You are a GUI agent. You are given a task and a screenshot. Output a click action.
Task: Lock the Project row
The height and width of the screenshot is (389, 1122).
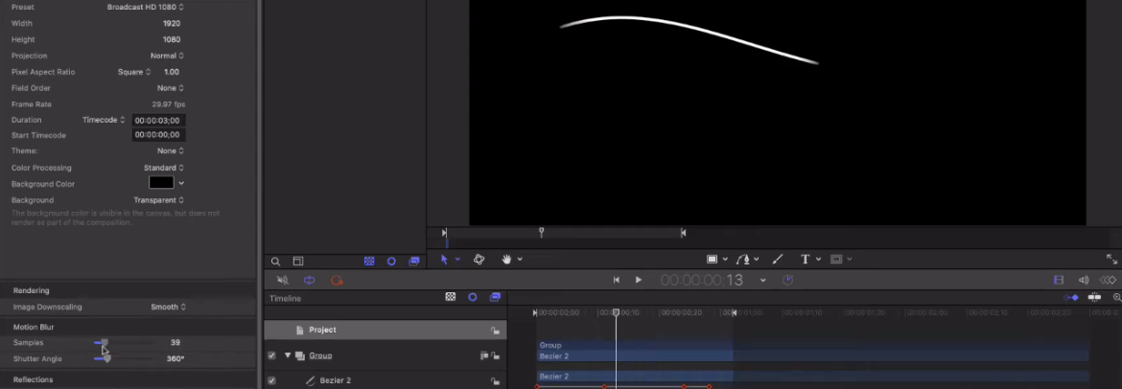click(495, 331)
